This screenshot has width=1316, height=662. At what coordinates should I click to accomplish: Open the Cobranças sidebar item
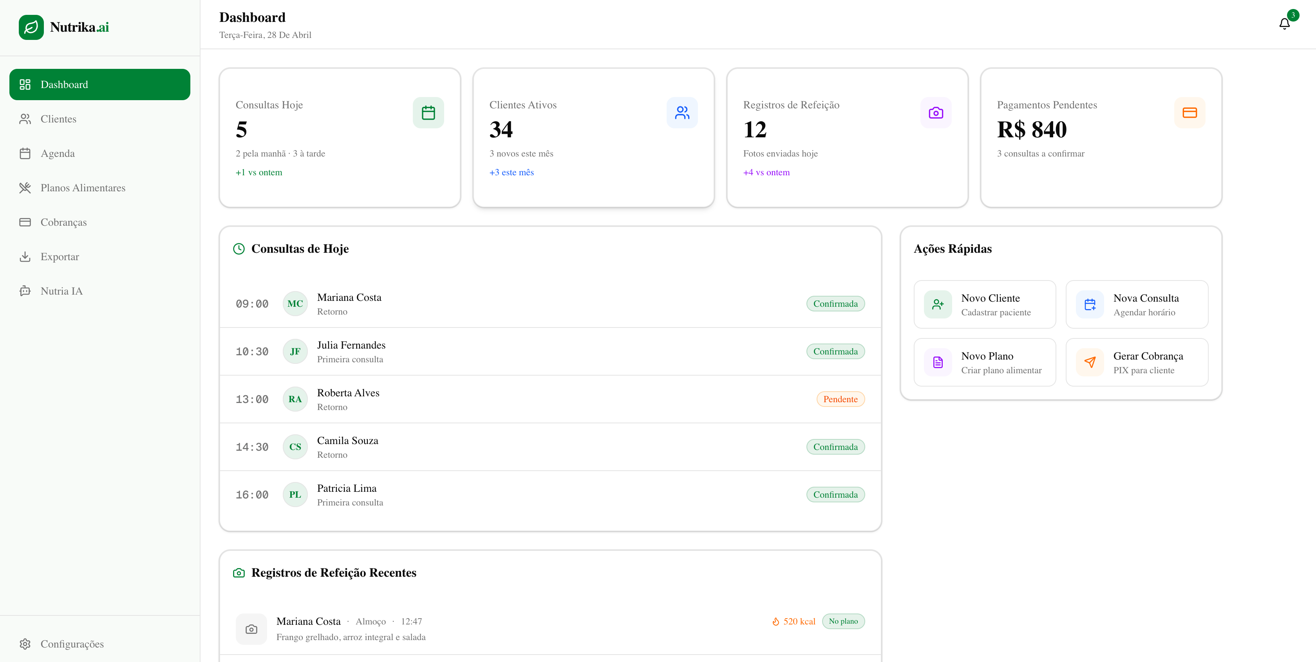click(x=99, y=223)
